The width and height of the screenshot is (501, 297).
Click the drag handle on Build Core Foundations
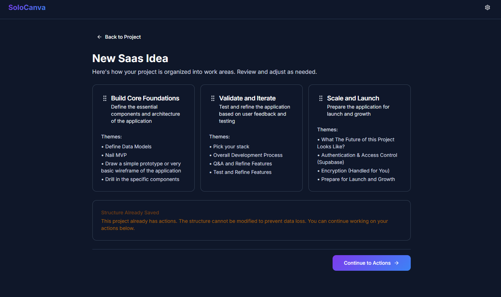(x=104, y=98)
